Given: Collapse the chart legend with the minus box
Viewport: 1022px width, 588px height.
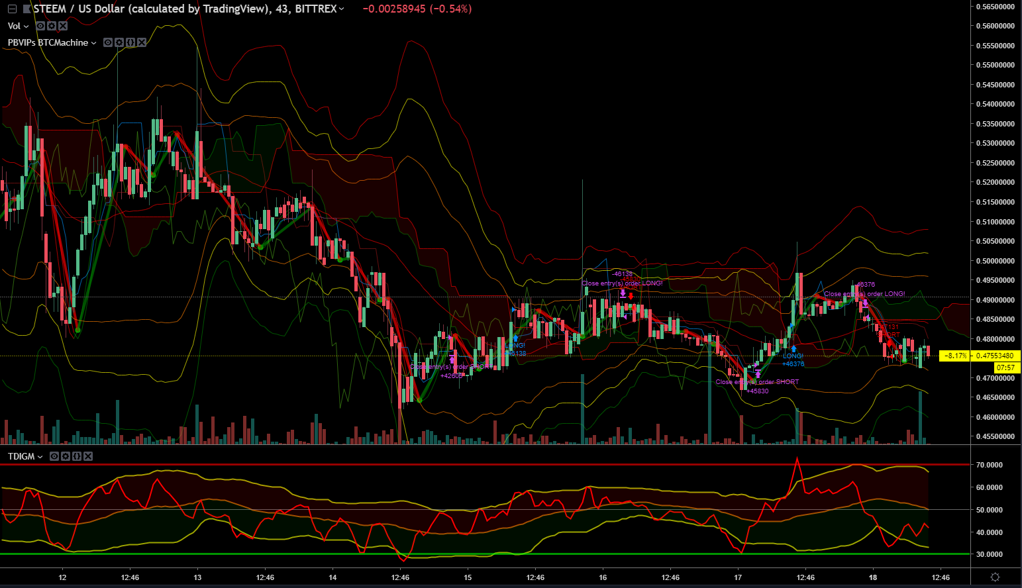Looking at the screenshot, I should point(11,9).
